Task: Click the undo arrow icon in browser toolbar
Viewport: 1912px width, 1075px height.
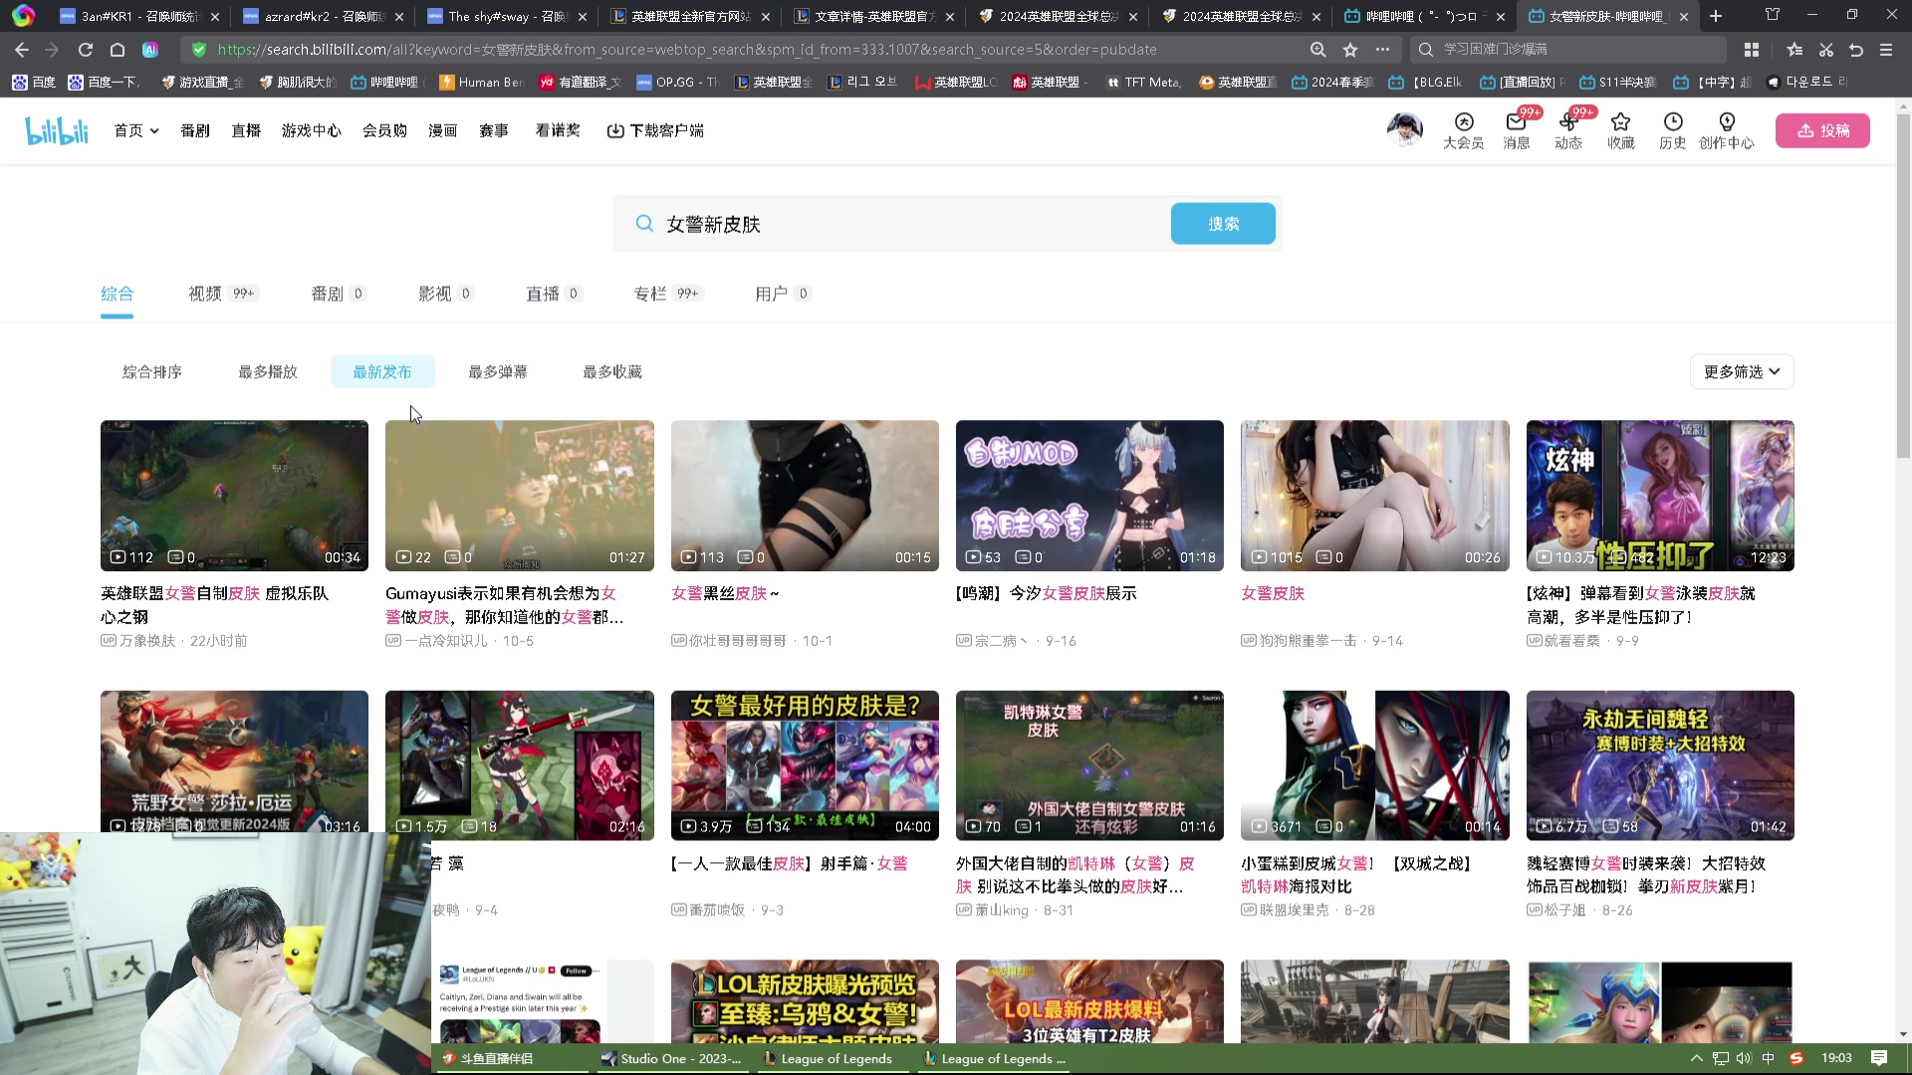Action: 1856,49
